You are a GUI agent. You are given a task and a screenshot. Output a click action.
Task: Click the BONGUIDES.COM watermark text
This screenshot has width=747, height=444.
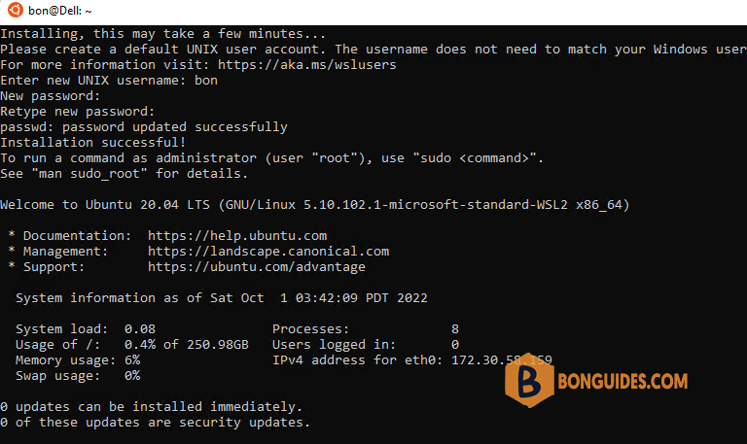[622, 381]
